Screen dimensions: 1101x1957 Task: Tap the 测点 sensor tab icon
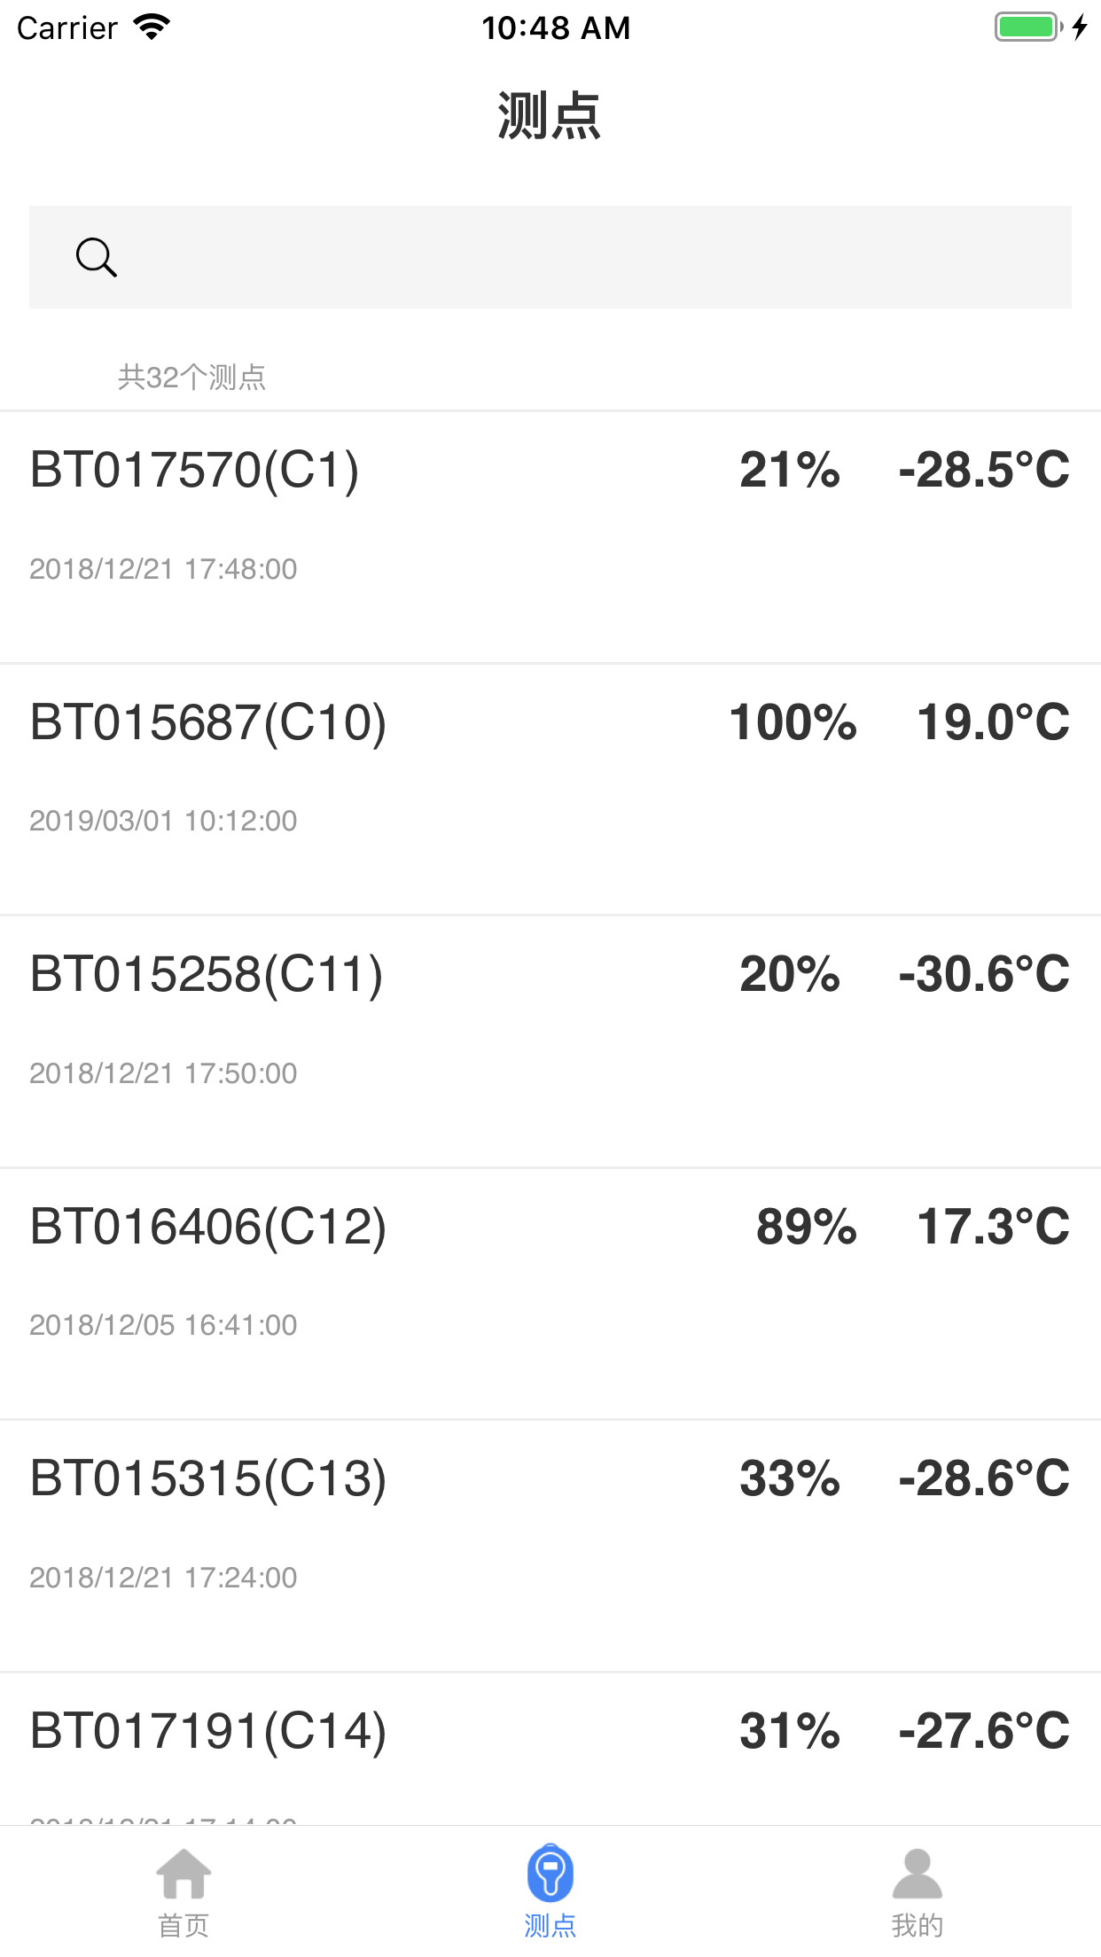pyautogui.click(x=550, y=1874)
